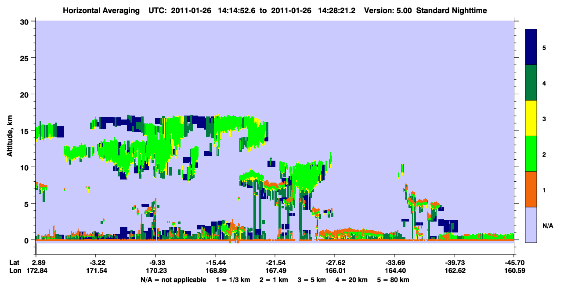Click the color bar label '3'
This screenshot has width=571, height=292.
(544, 119)
